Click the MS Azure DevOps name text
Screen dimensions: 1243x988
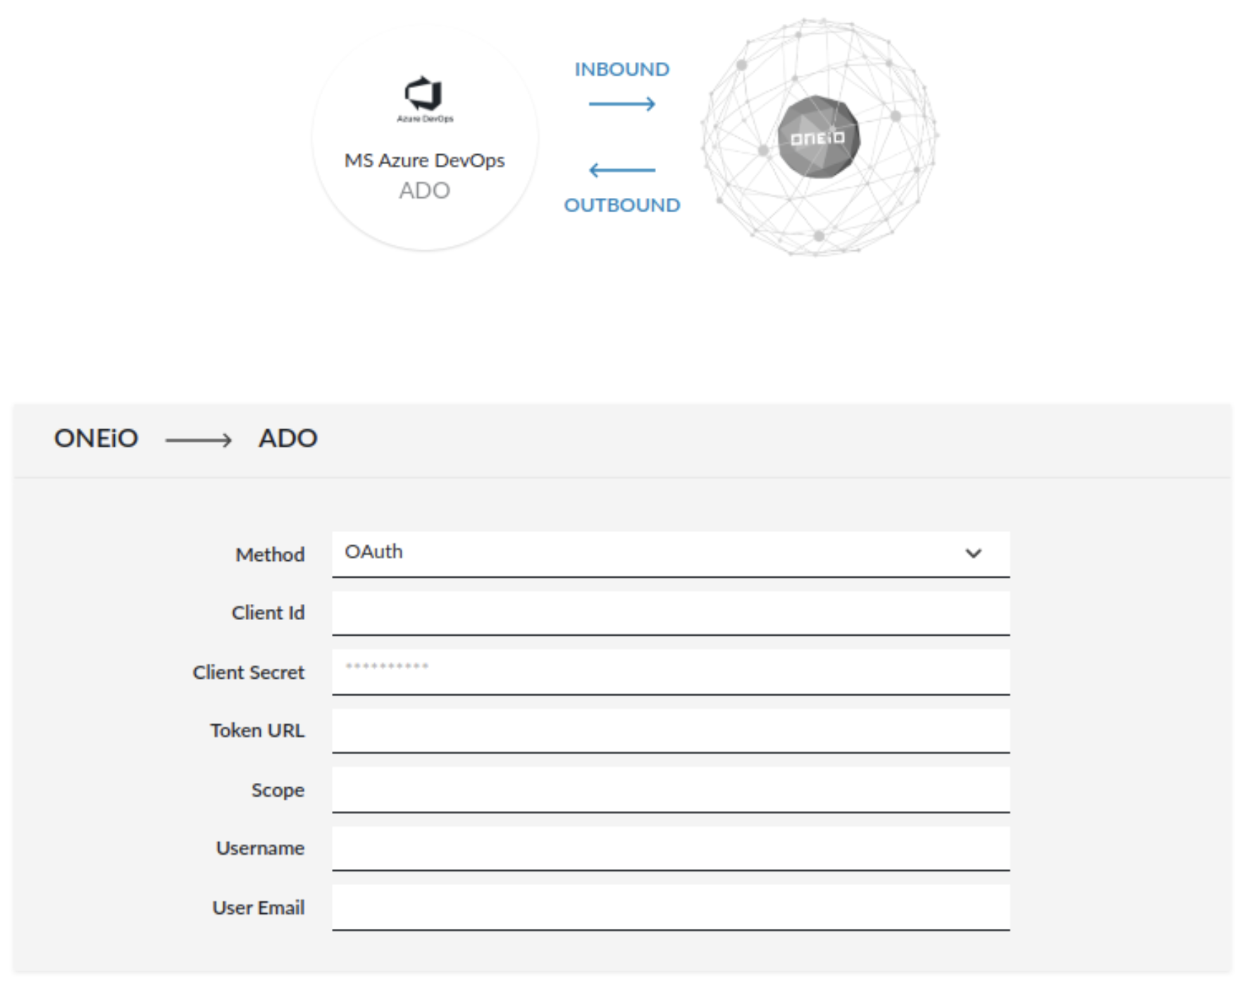click(x=424, y=161)
